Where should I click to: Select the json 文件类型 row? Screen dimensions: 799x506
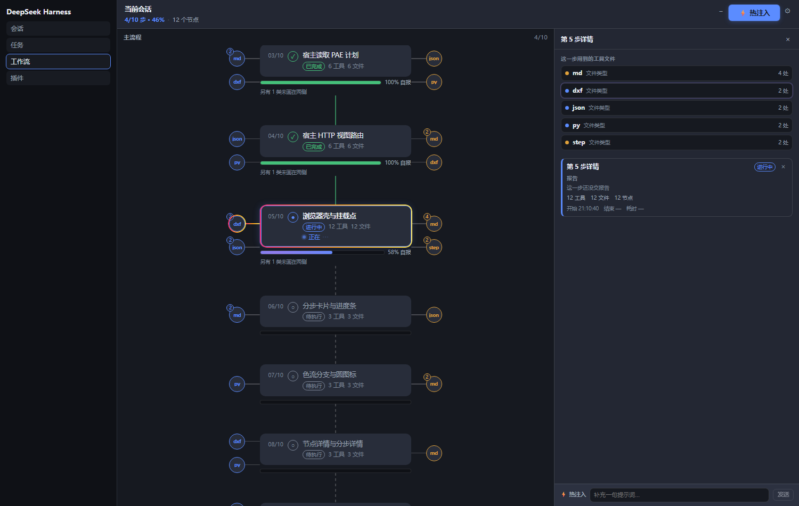click(676, 108)
